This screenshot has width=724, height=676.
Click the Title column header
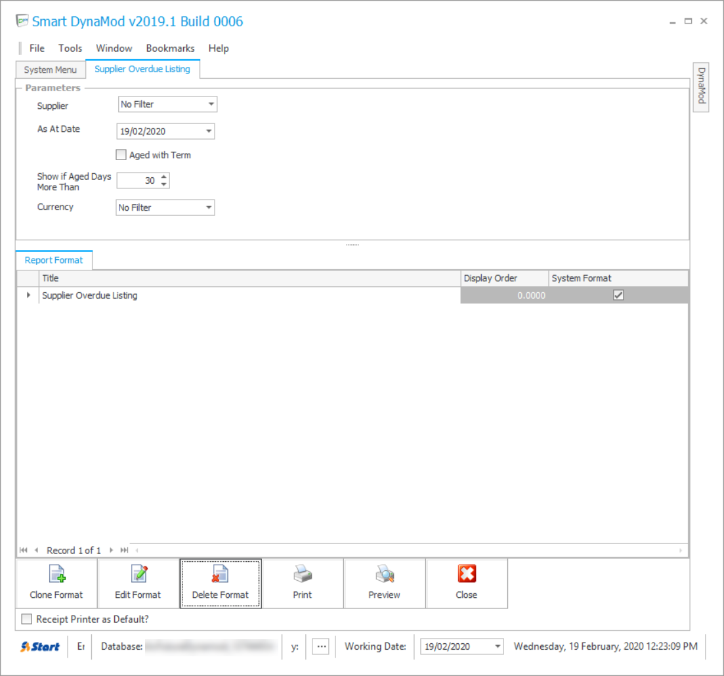point(249,278)
